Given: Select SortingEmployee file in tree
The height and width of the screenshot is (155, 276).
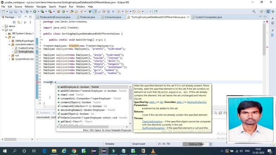Looking at the screenshot, I should (x=24, y=52).
